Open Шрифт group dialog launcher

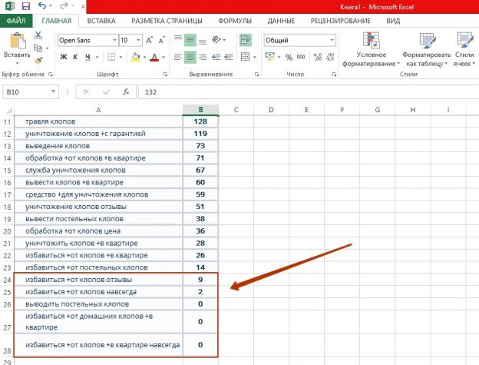(x=165, y=75)
